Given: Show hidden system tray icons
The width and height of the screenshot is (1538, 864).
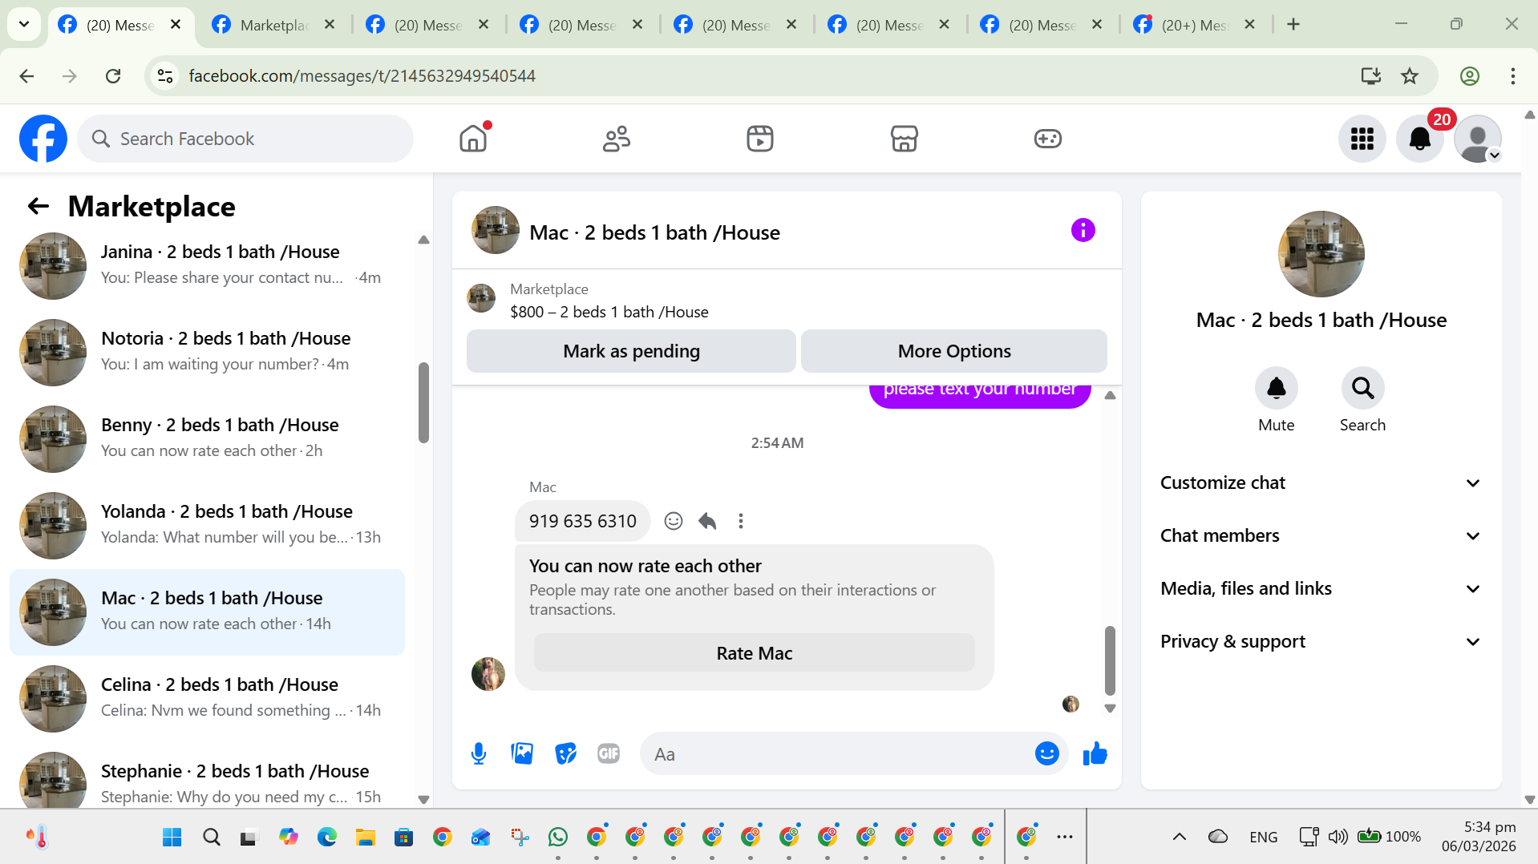Looking at the screenshot, I should [x=1179, y=837].
